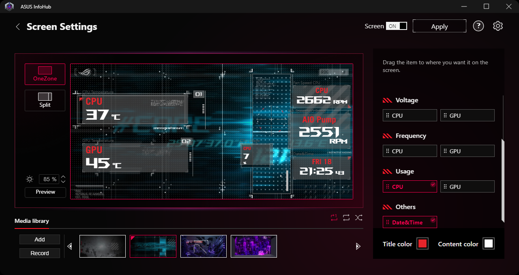This screenshot has height=275, width=519.
Task: Open the Title color red swatch
Action: click(x=422, y=243)
